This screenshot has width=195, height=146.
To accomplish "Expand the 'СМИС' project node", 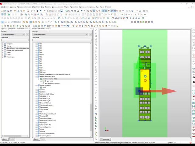I will click(x=2, y=55).
